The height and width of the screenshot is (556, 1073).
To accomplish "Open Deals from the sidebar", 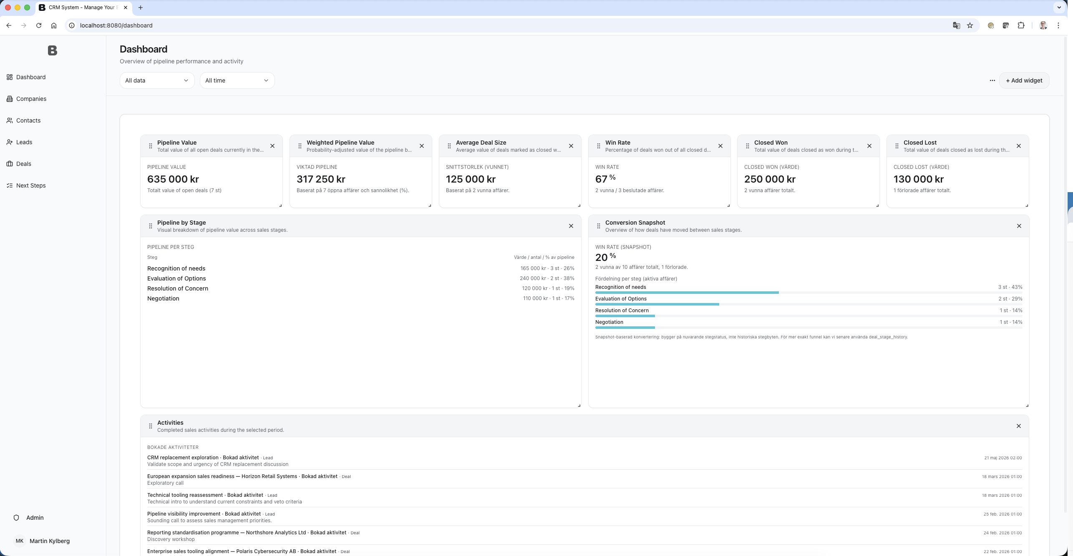I will pos(24,164).
